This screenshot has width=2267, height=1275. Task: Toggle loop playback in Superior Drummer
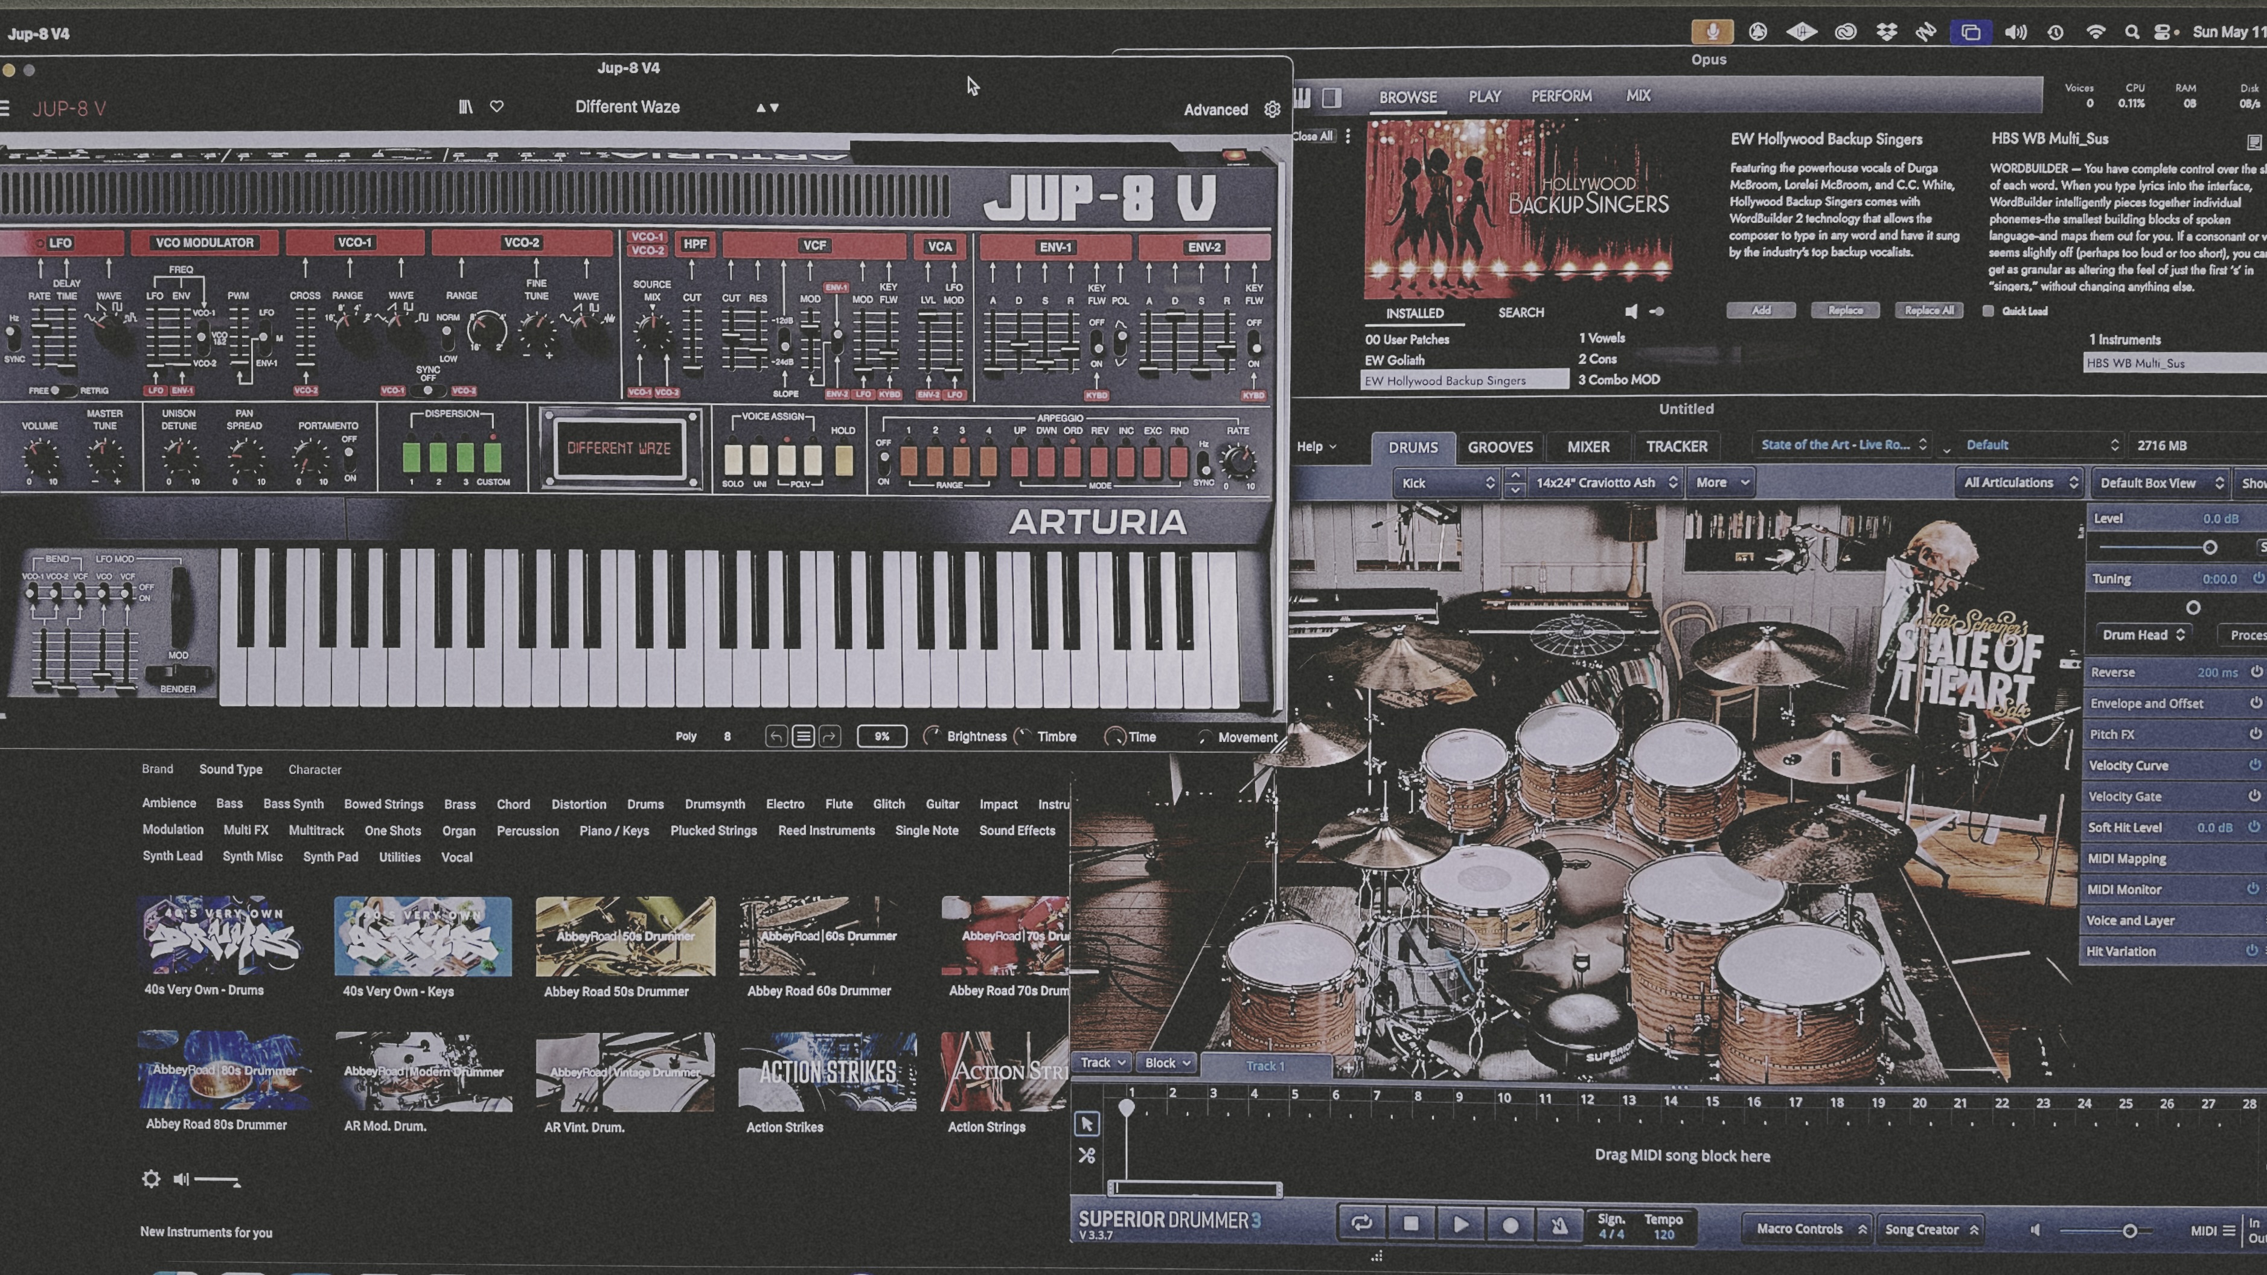[1361, 1223]
